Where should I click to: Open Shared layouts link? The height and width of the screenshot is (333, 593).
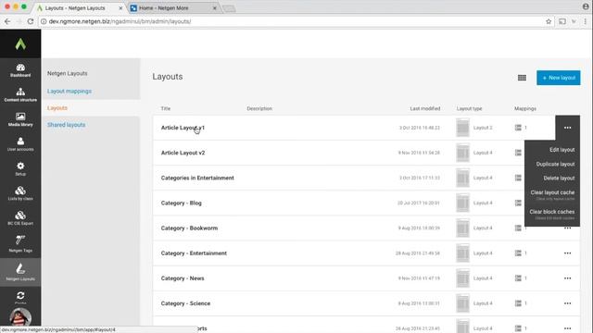tap(66, 125)
